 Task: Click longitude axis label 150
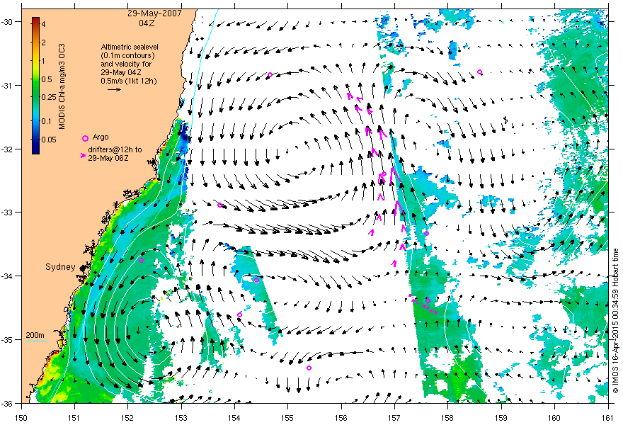[x=21, y=418]
